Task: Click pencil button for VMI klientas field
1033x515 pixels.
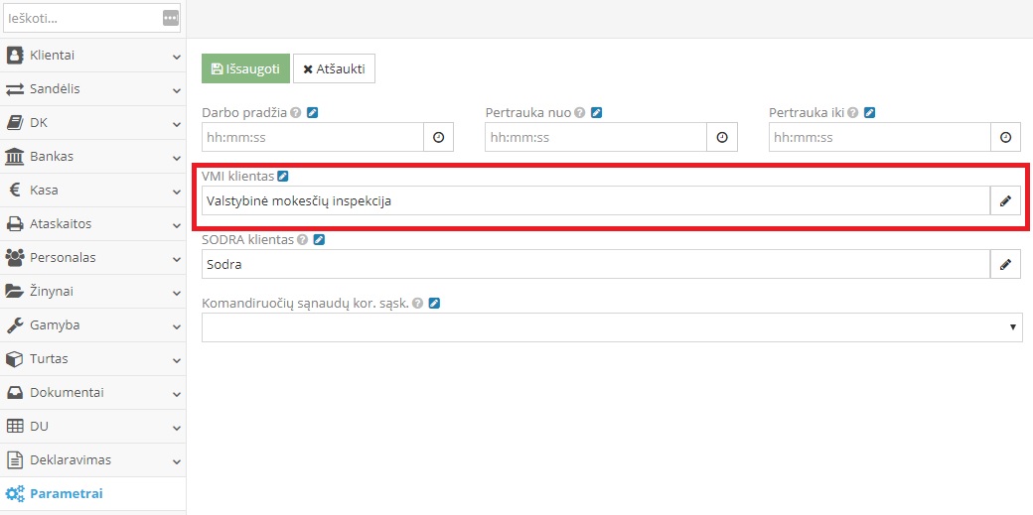Action: tap(1005, 200)
